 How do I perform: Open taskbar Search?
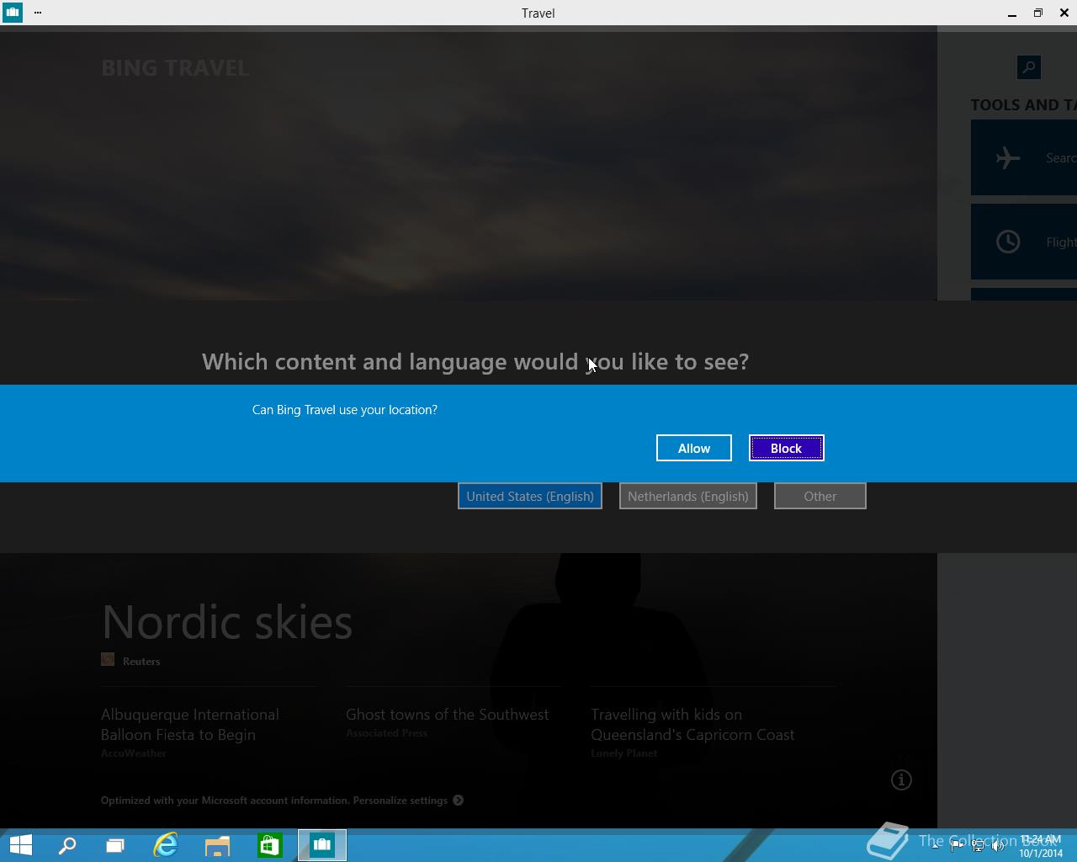(x=67, y=845)
